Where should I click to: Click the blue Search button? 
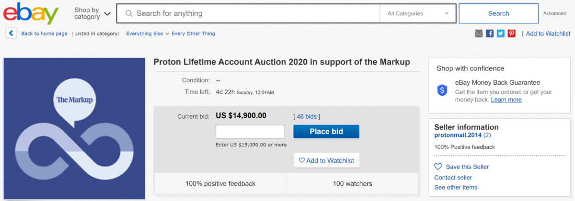498,13
